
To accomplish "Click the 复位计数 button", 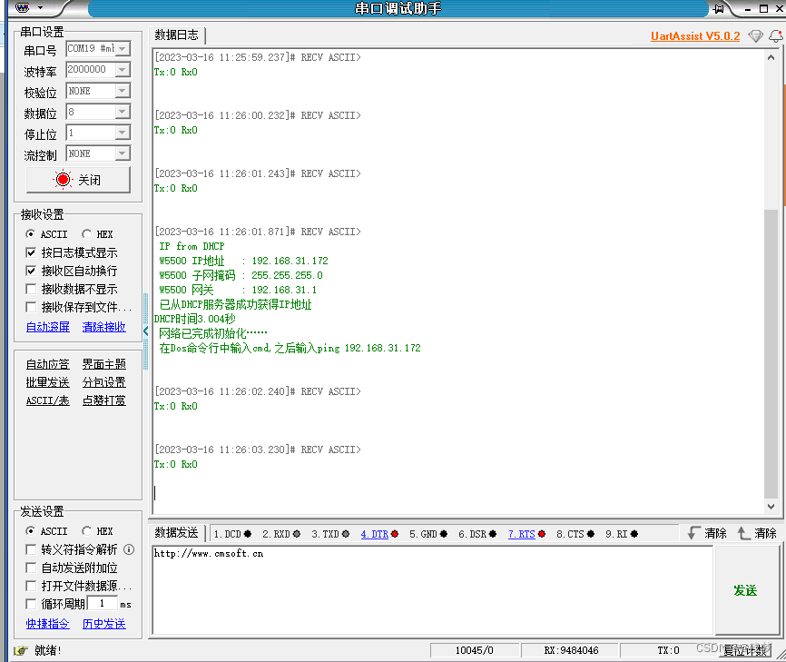I will tap(746, 650).
